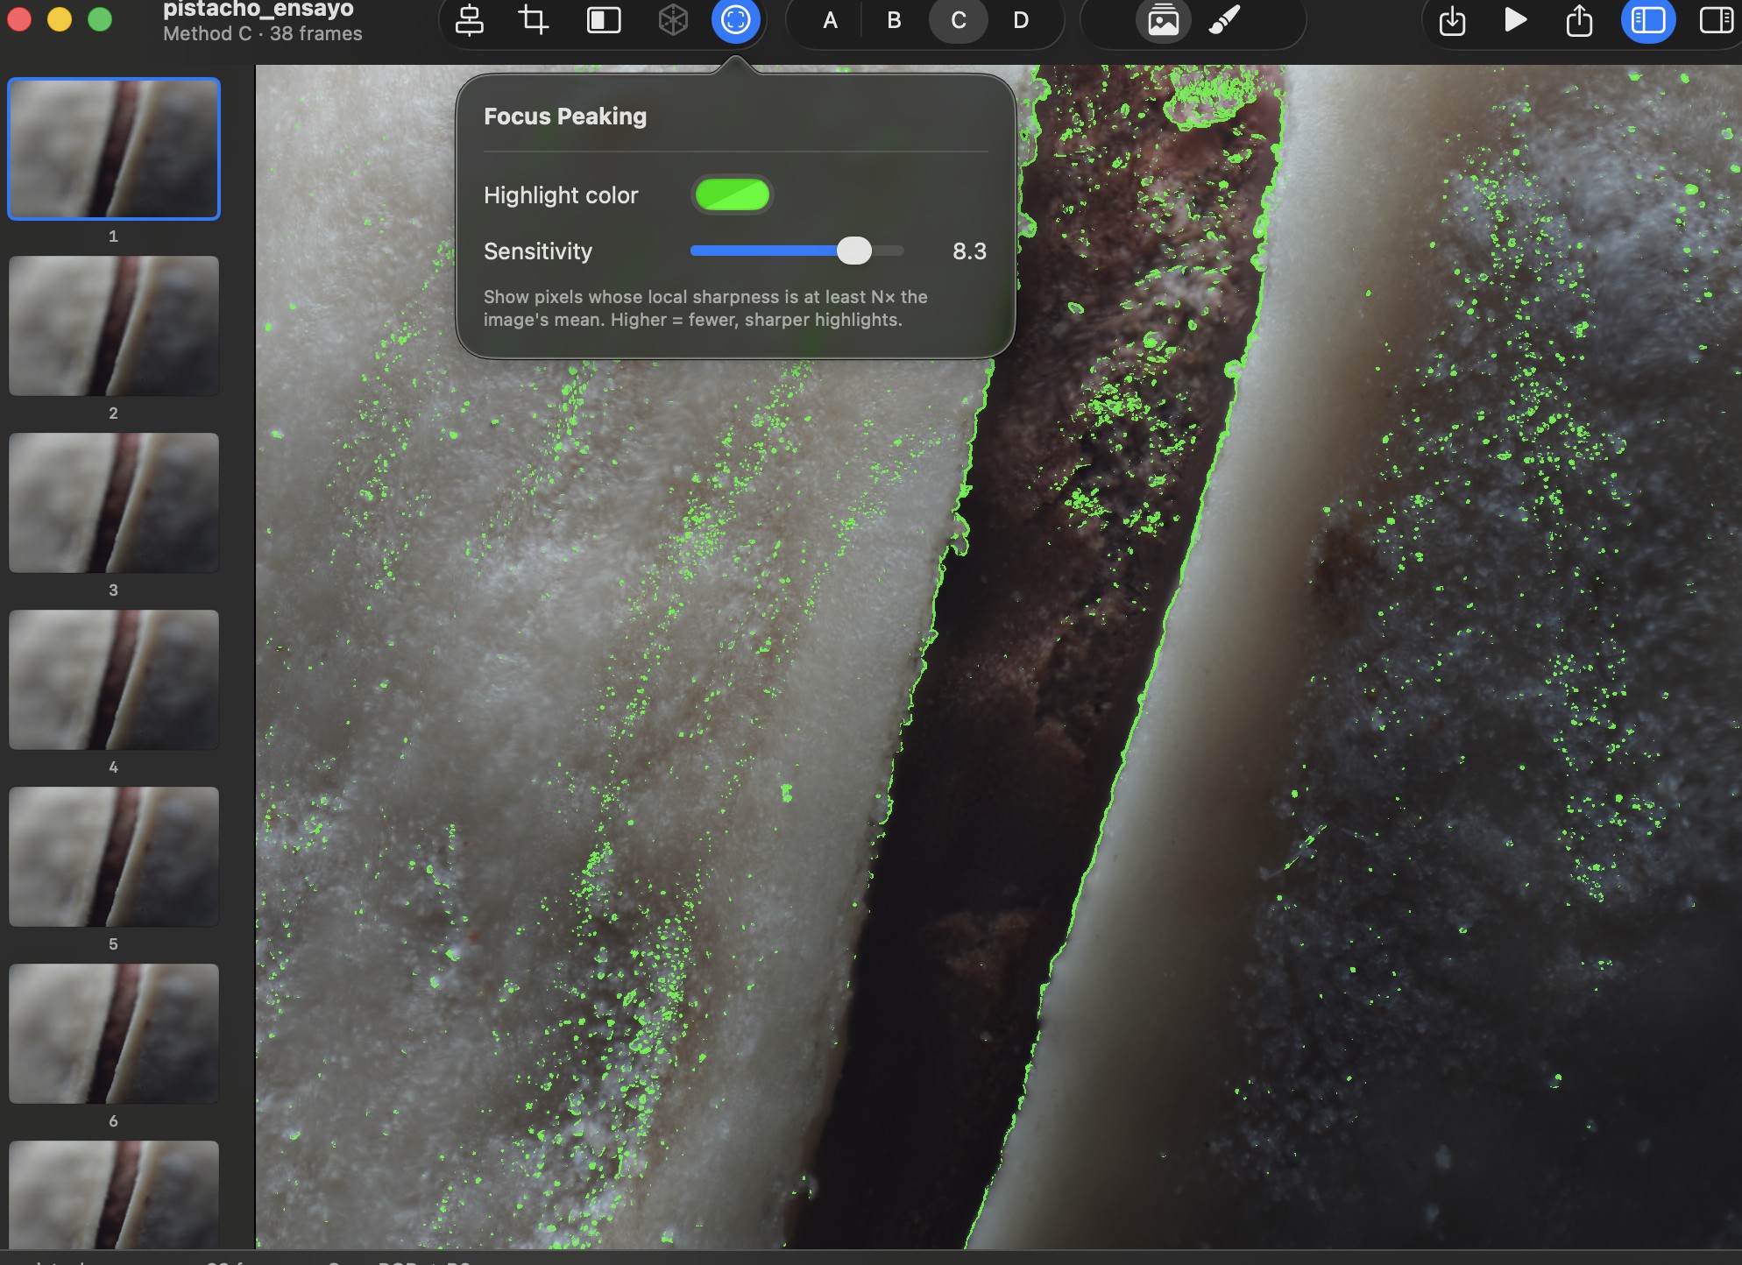Screen dimensions: 1742x1265
Task: Select frame 5 thumbnail
Action: pyautogui.click(x=114, y=857)
